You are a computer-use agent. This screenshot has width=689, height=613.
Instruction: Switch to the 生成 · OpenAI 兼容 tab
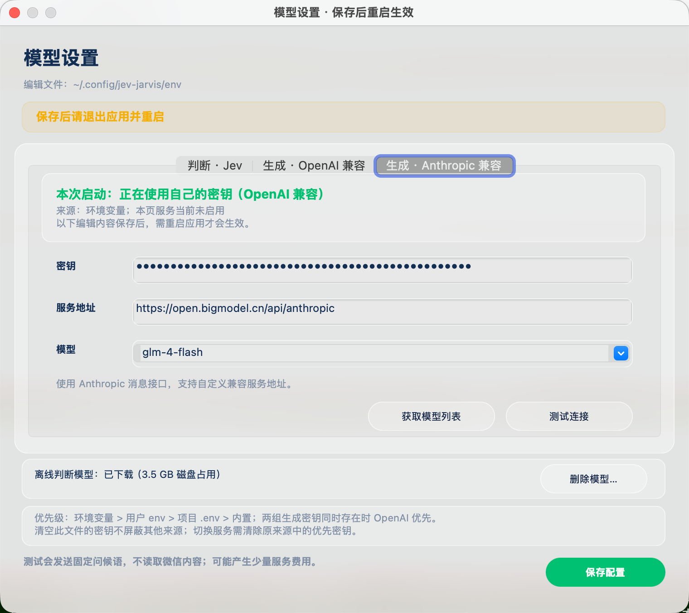point(314,165)
